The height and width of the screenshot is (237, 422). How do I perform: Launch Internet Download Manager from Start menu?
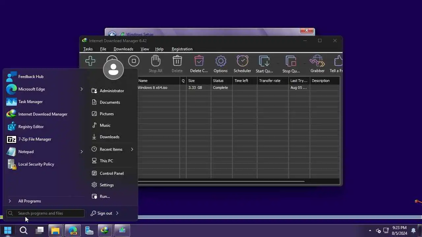(45, 114)
